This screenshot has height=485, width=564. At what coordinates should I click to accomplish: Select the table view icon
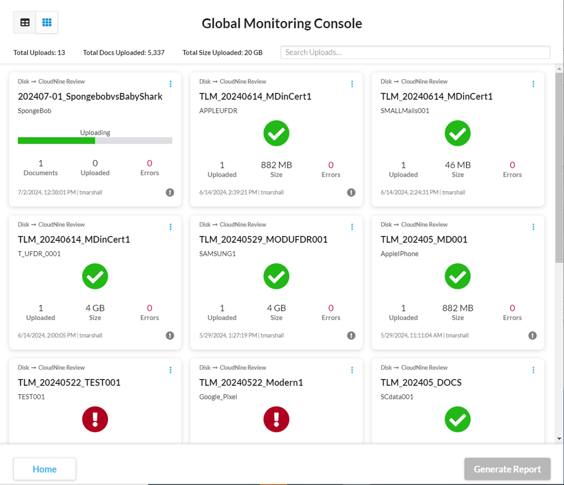(x=25, y=22)
